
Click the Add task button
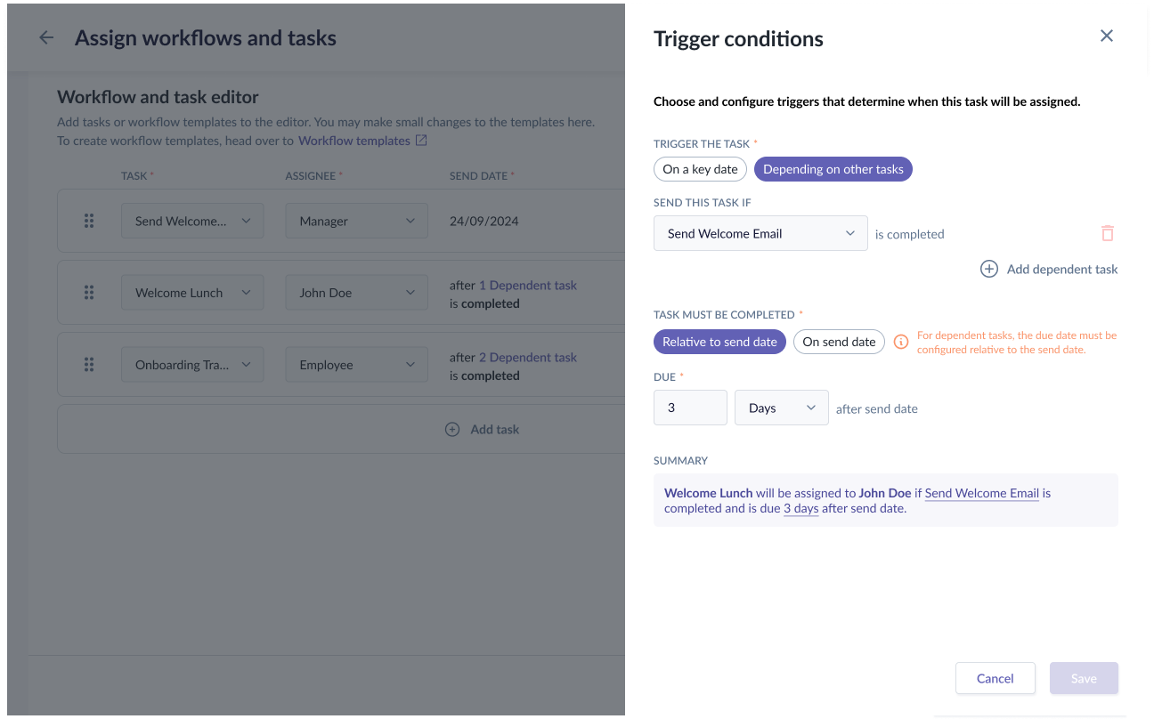483,429
